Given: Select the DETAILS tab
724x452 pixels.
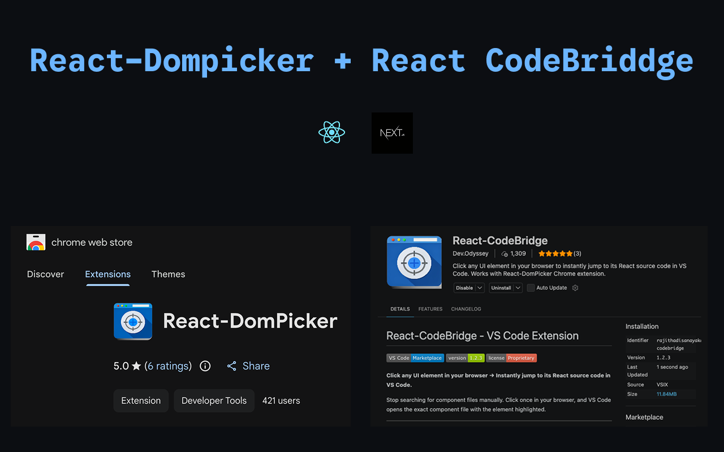Looking at the screenshot, I should point(400,309).
